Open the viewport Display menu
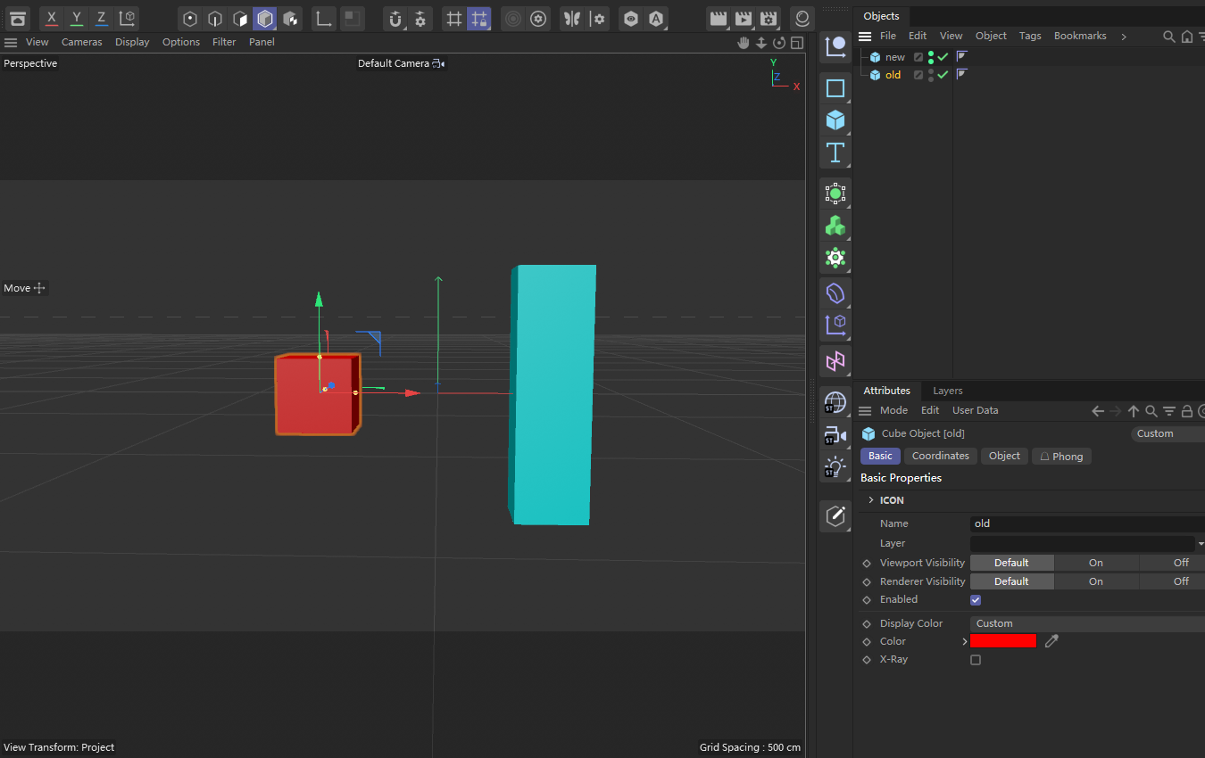This screenshot has height=758, width=1205. (x=132, y=42)
